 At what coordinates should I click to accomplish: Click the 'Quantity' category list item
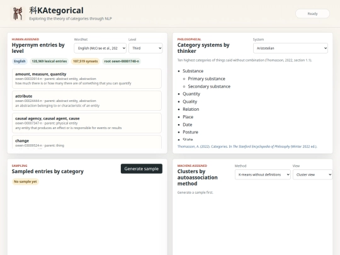[191, 94]
